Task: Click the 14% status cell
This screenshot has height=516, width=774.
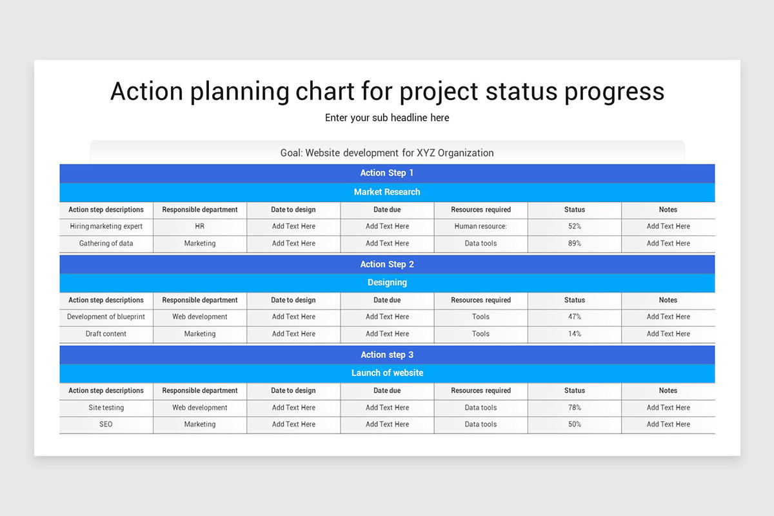Action: pos(575,334)
